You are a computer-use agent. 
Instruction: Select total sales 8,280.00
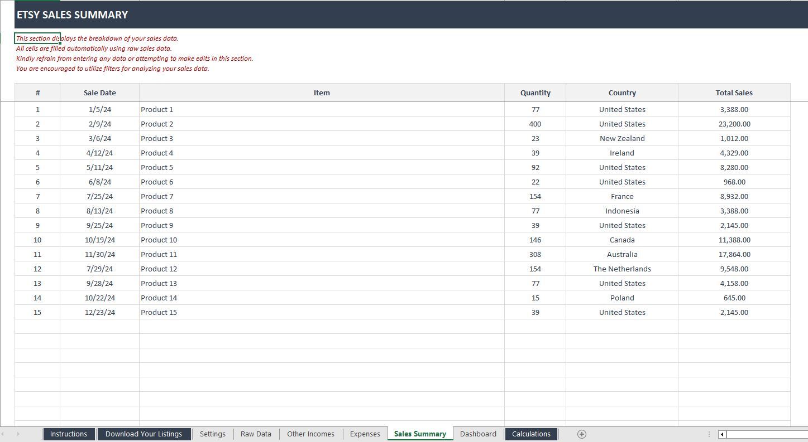pos(734,168)
